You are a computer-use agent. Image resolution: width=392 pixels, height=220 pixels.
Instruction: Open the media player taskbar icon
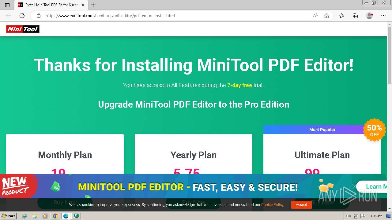pyautogui.click(x=45, y=216)
